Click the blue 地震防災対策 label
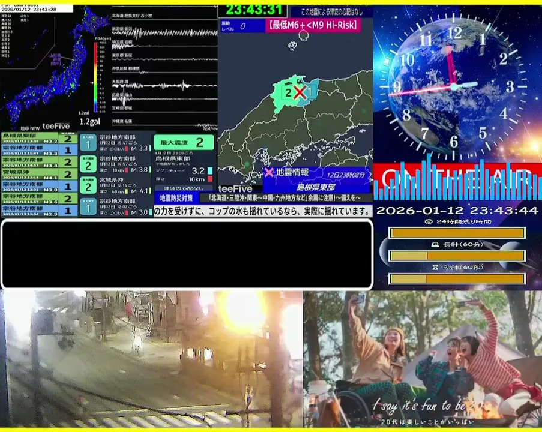 pos(176,198)
